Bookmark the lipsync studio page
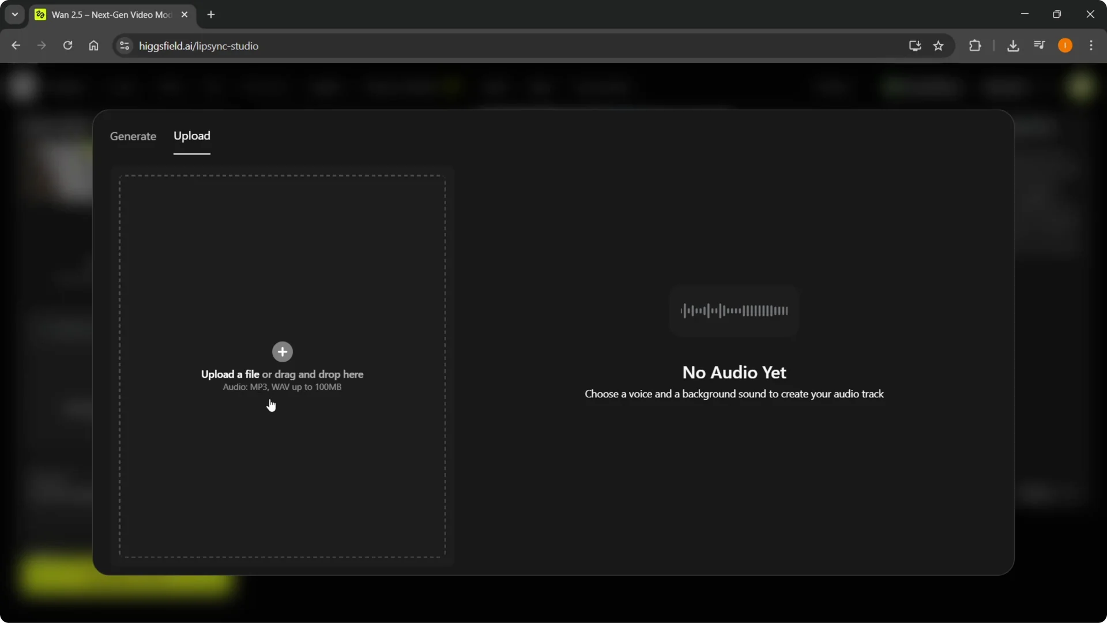The width and height of the screenshot is (1107, 623). point(938,46)
